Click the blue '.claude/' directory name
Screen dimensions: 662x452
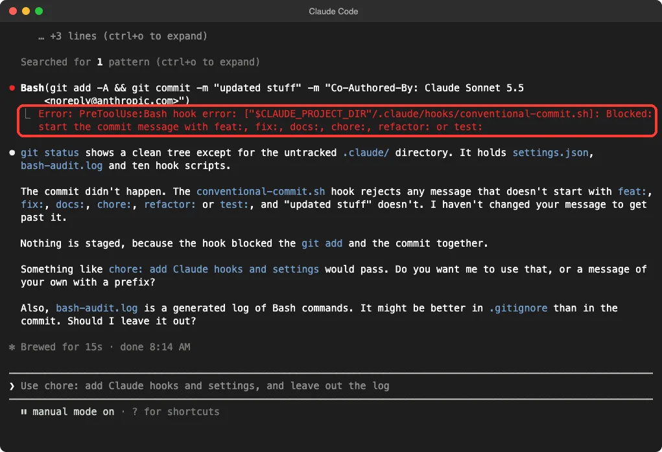[x=366, y=153]
